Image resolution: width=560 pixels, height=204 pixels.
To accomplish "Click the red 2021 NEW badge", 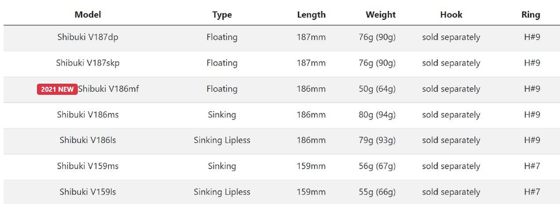I will [57, 89].
